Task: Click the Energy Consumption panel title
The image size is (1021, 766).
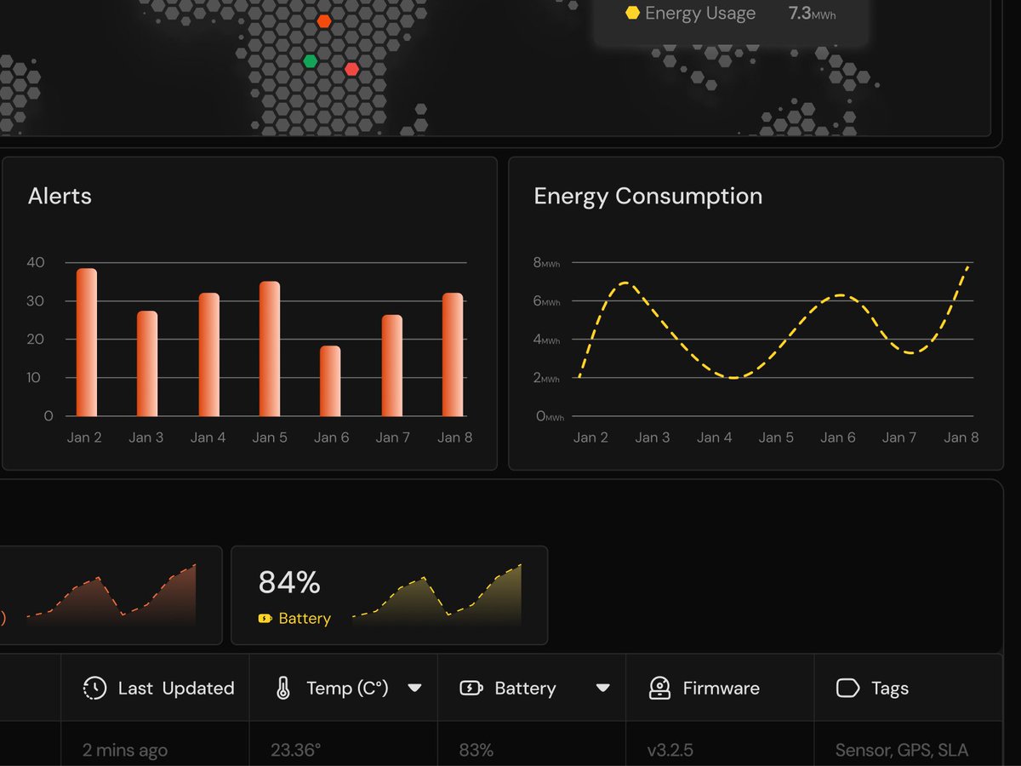Action: 648,197
